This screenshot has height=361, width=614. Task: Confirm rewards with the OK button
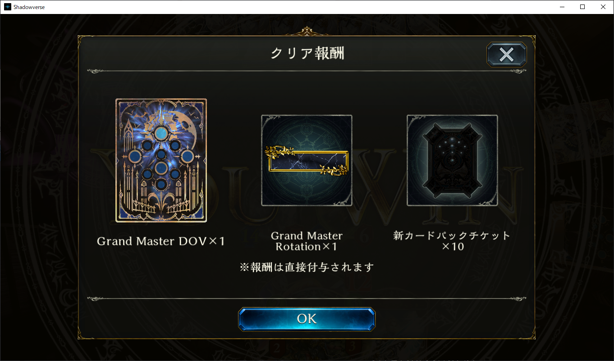point(307,319)
